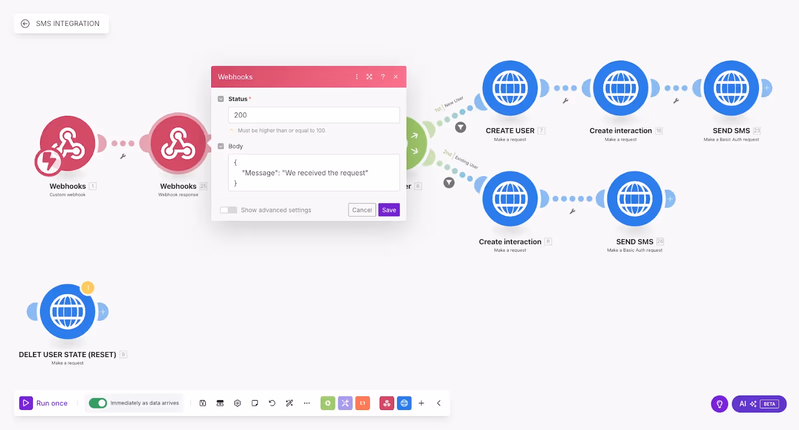The width and height of the screenshot is (799, 430).
Task: Open three-dot menu in Webhooks dialog header
Action: (357, 77)
